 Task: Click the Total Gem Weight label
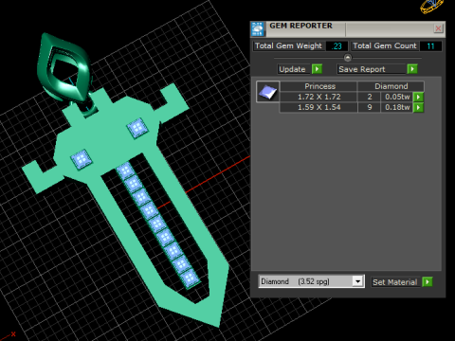click(x=288, y=46)
